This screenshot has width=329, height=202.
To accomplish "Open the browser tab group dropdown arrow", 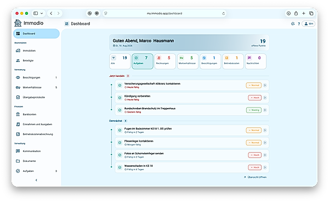I will pyautogui.click(x=42, y=13).
